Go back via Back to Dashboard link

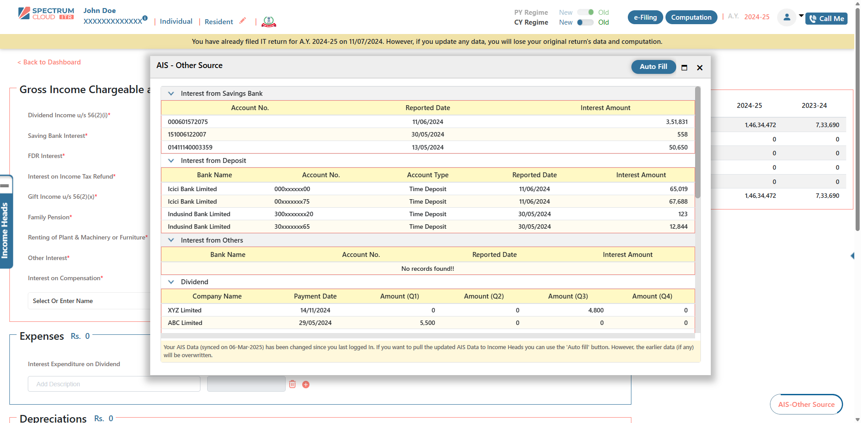[x=49, y=62]
